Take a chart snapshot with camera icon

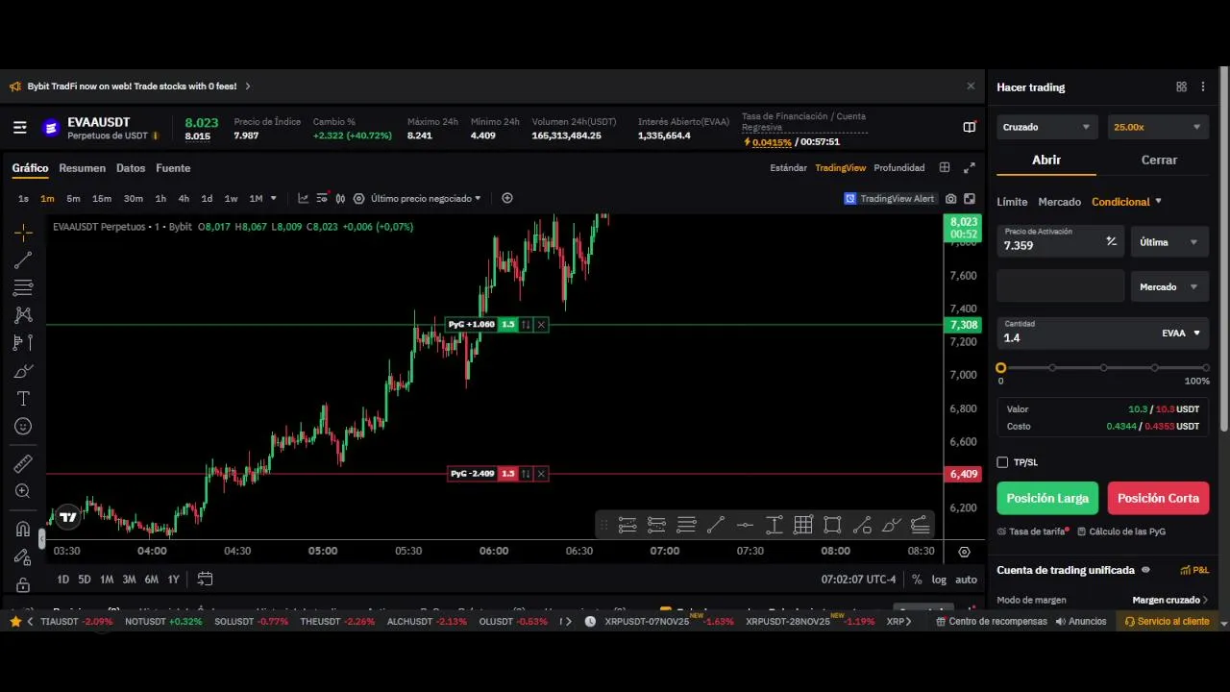tap(950, 199)
